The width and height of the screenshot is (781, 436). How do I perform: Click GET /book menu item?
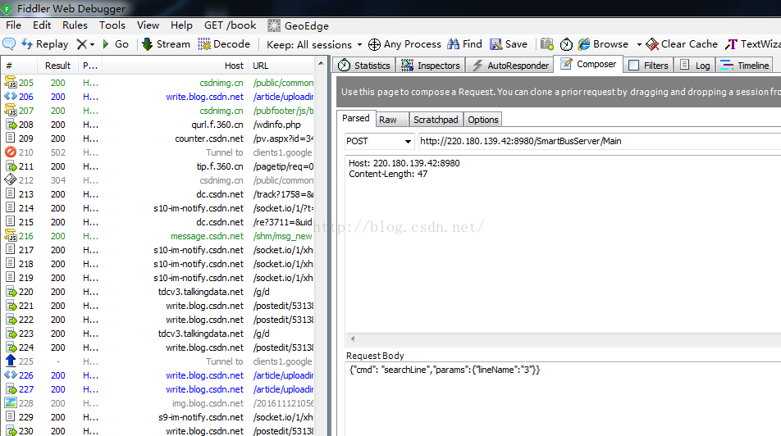pos(230,25)
